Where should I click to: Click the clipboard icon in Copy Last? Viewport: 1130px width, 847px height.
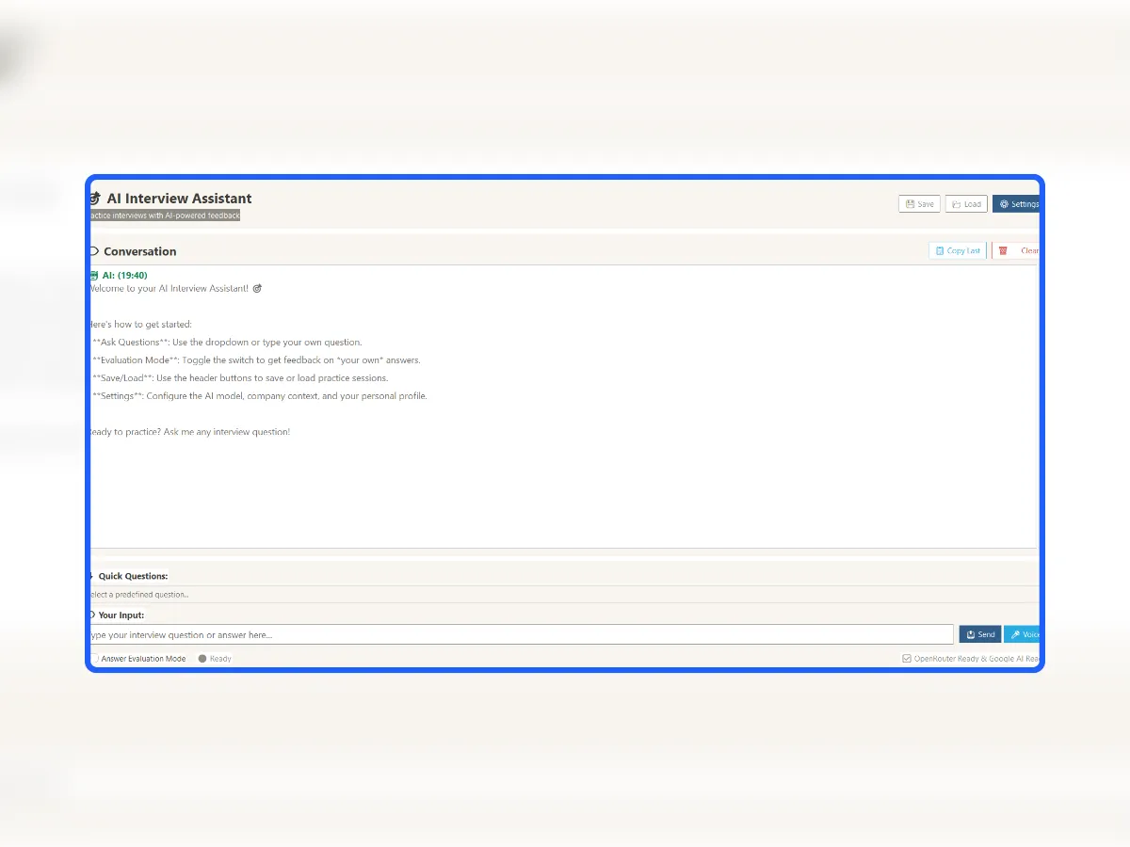940,250
